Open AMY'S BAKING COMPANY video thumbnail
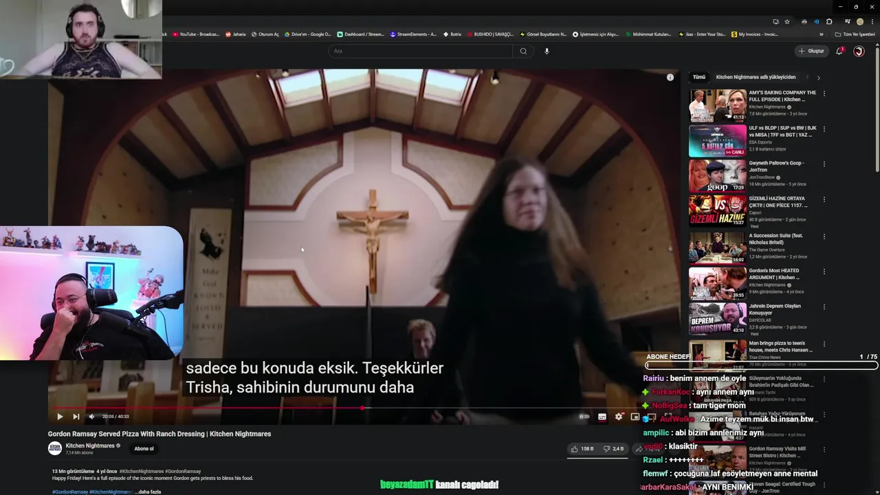 point(718,105)
